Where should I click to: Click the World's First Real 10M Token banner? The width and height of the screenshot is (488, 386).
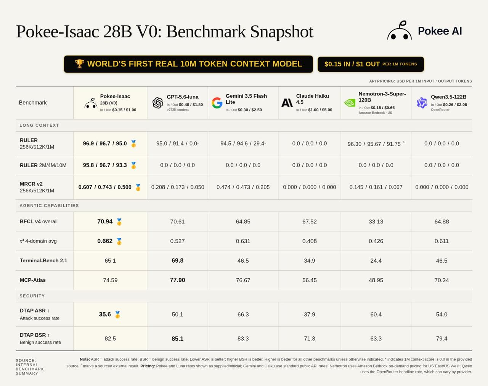point(188,64)
